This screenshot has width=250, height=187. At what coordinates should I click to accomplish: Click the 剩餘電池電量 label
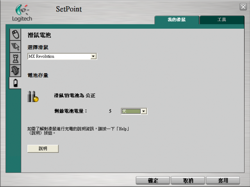(71, 111)
